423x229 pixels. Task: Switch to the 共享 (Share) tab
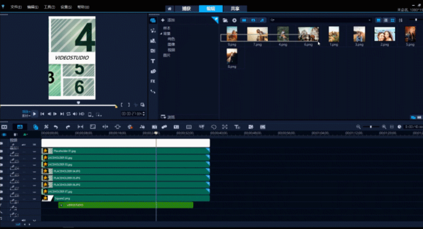click(x=235, y=9)
